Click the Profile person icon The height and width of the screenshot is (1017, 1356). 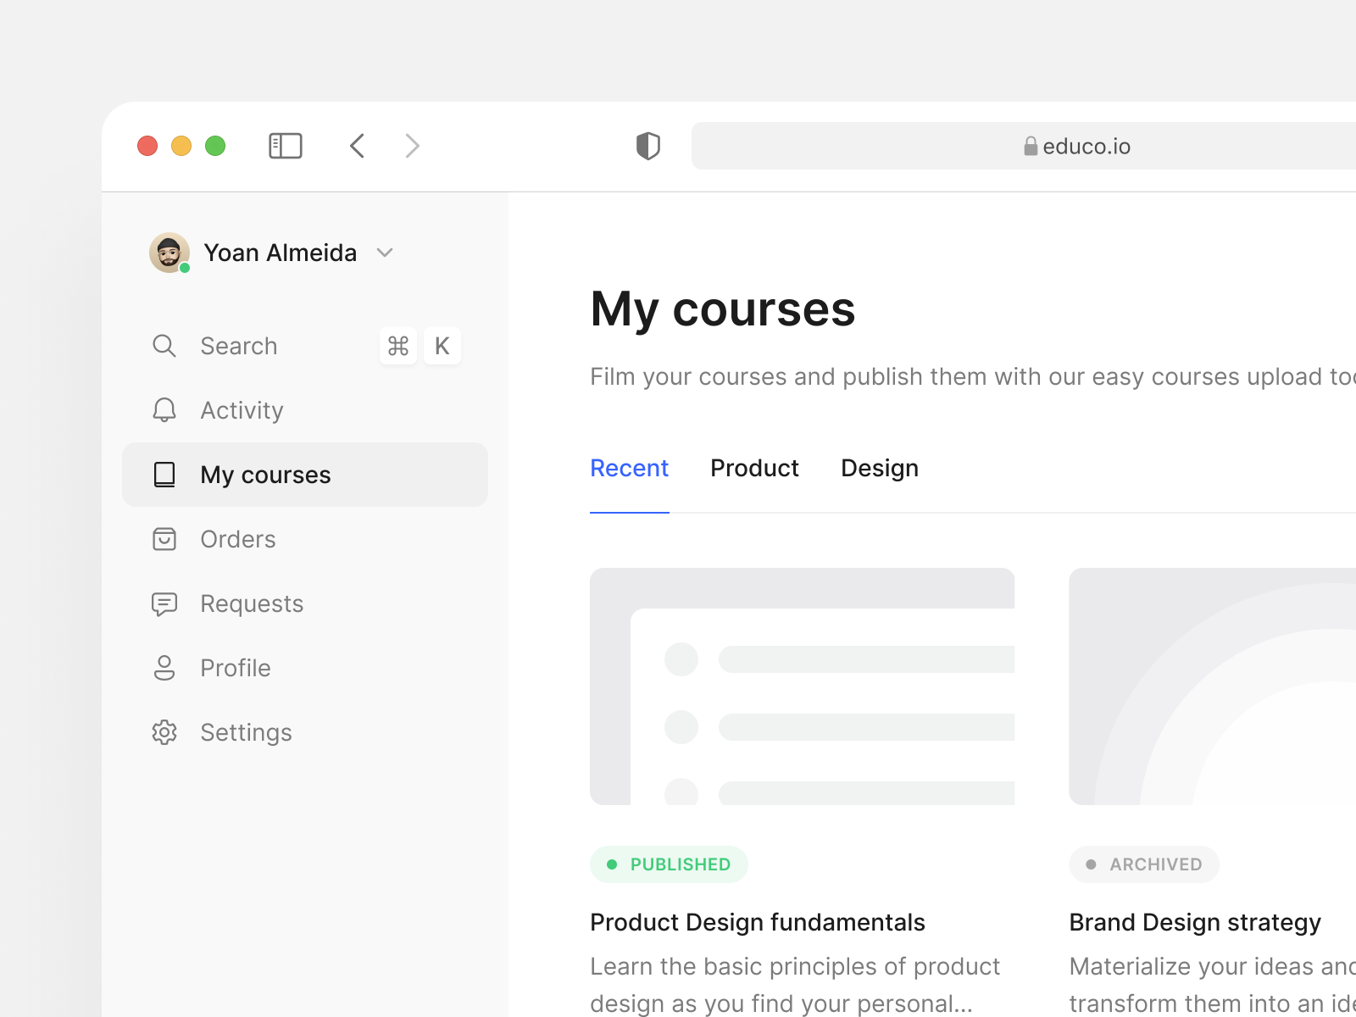coord(164,668)
